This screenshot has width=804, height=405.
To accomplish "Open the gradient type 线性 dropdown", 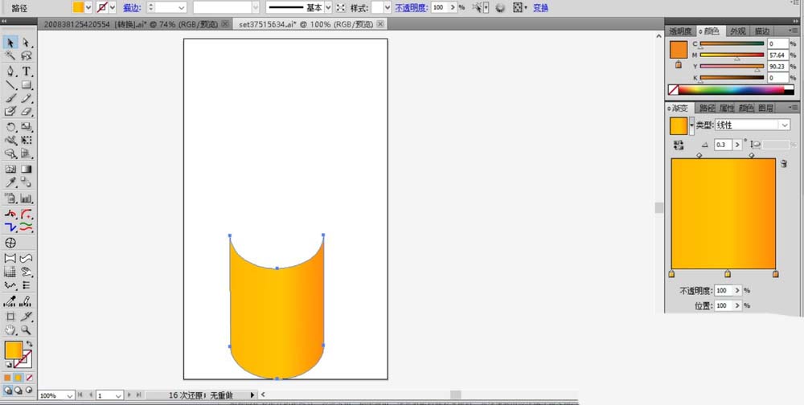I will coord(784,125).
